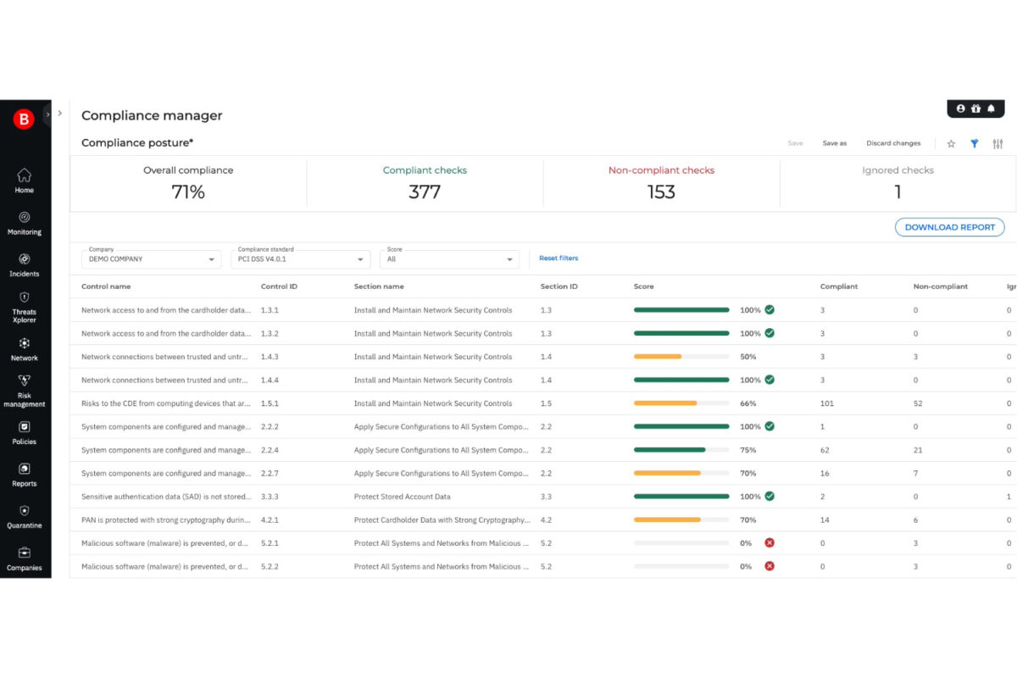Click the 'Compliance posture*' heading
1017x678 pixels.
point(137,143)
